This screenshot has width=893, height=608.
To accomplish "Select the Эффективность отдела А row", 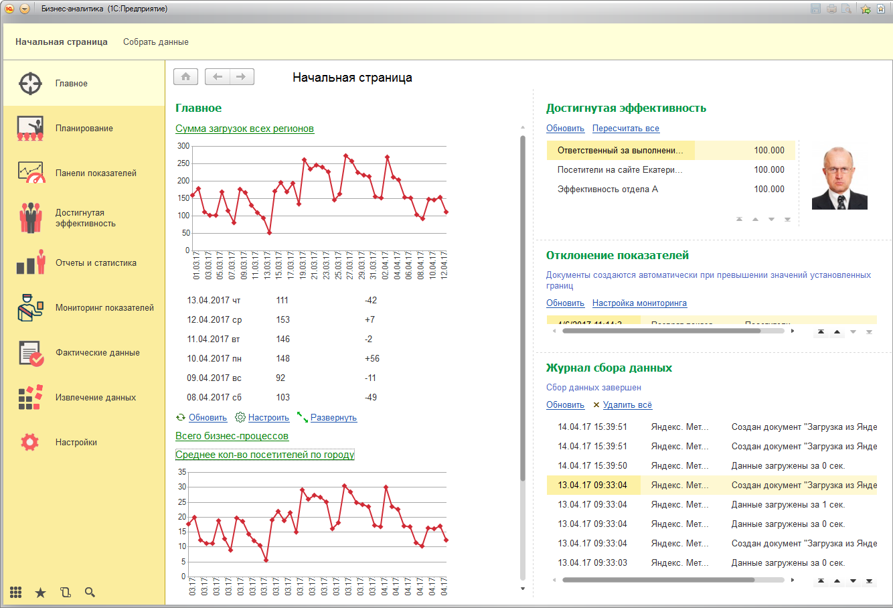I will tap(671, 189).
